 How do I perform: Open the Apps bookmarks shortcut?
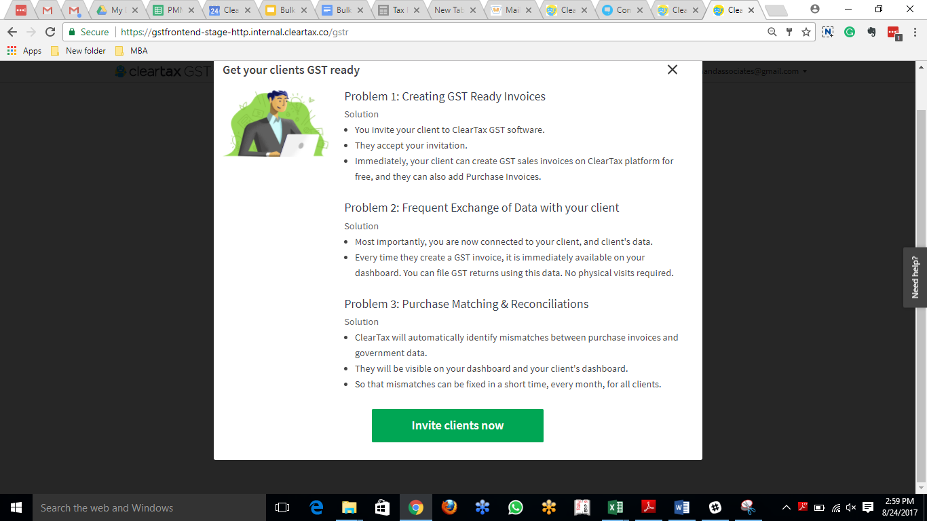[24, 51]
